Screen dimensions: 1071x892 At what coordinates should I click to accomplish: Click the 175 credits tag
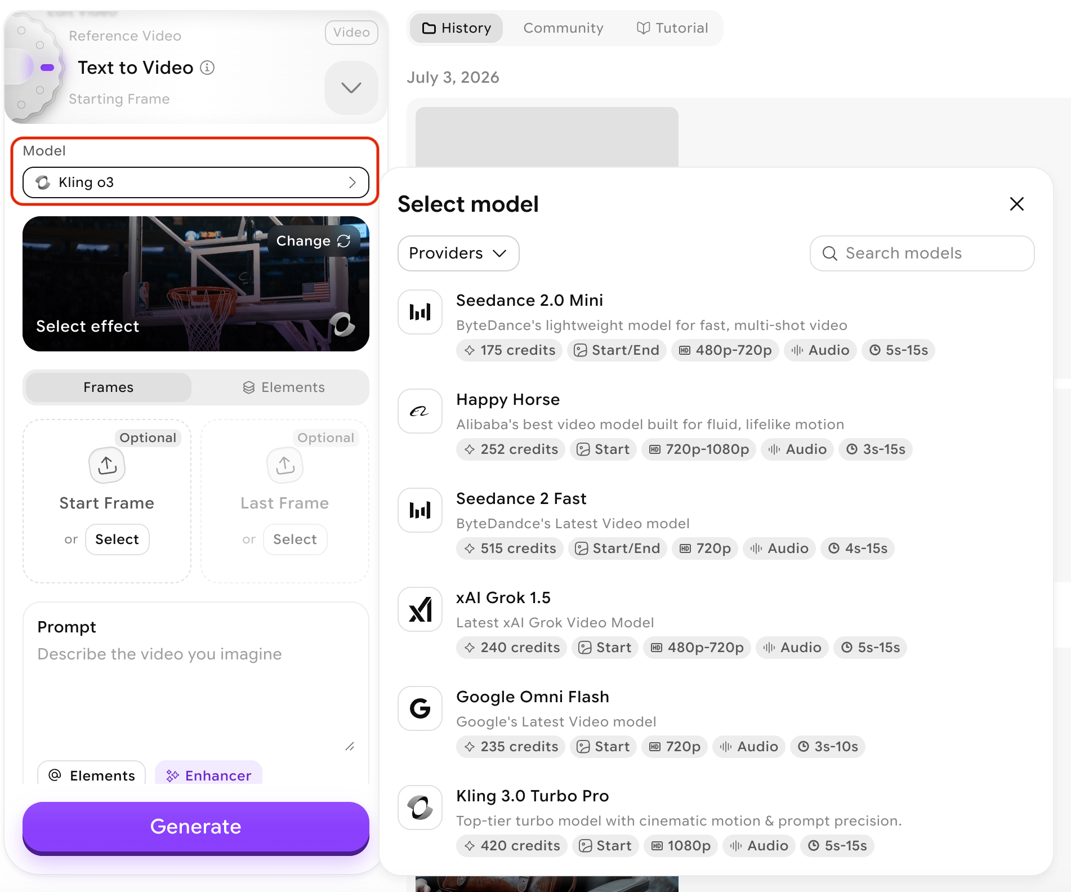pyautogui.click(x=510, y=350)
